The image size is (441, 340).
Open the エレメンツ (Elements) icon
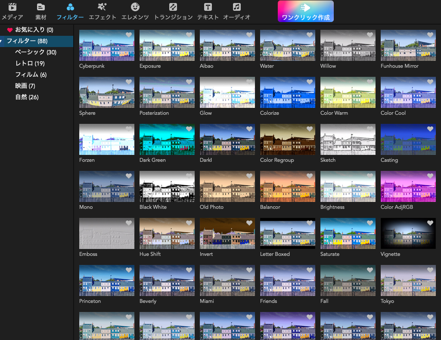click(135, 7)
